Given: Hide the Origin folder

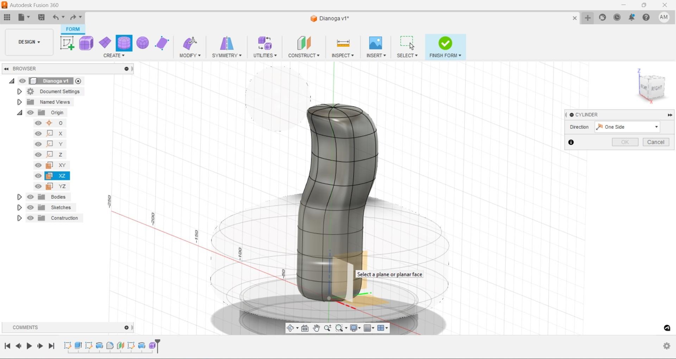Looking at the screenshot, I should 31,112.
